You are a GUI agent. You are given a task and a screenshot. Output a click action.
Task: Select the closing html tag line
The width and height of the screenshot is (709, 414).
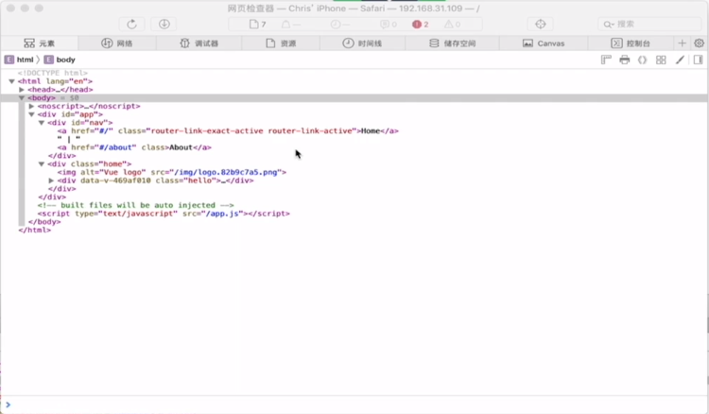coord(34,230)
